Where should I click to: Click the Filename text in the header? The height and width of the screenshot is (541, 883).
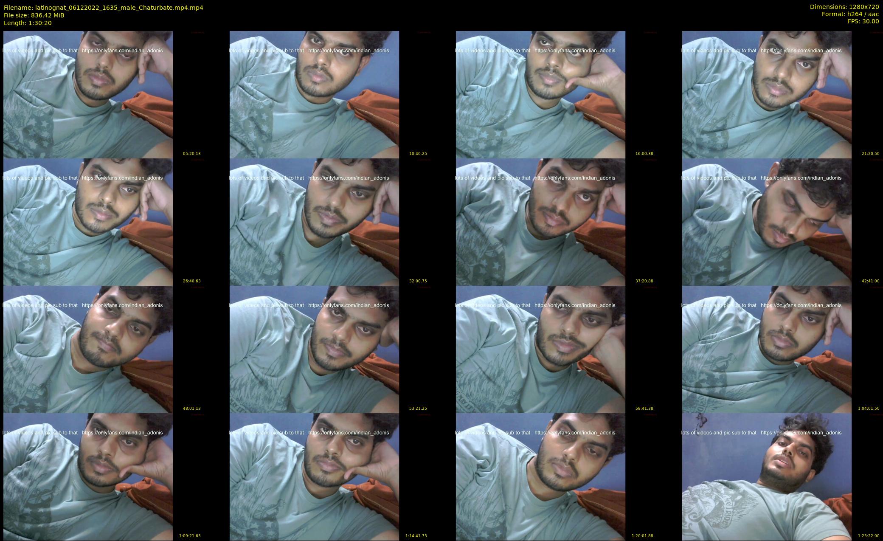point(103,7)
